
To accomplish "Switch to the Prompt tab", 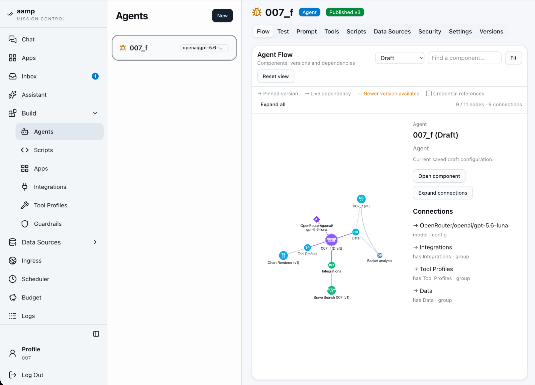I will (306, 31).
